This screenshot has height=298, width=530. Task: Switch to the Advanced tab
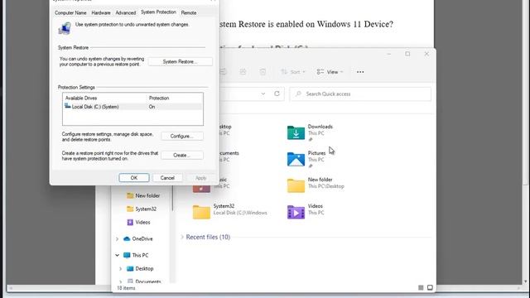point(125,12)
